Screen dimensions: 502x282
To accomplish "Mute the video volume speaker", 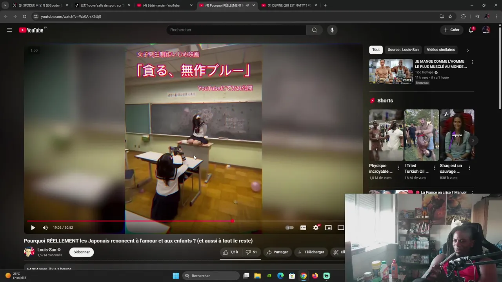I will (x=45, y=228).
